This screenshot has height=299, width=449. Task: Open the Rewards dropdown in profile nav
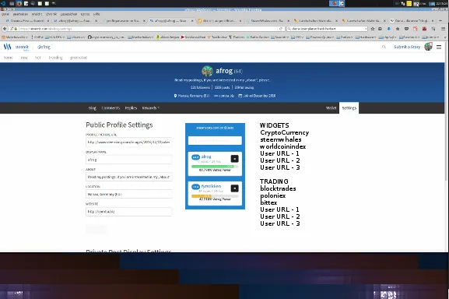[x=151, y=108]
